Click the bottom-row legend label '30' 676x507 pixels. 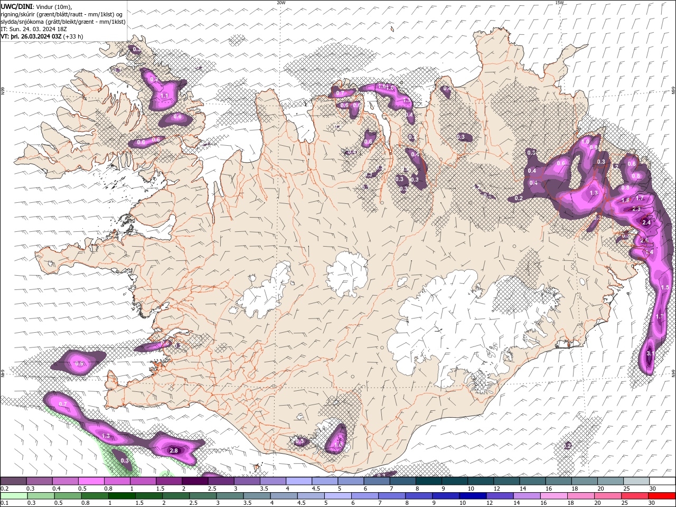pyautogui.click(x=651, y=503)
